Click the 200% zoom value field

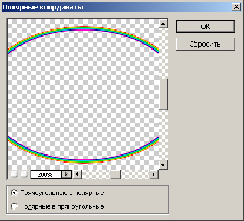(x=46, y=174)
